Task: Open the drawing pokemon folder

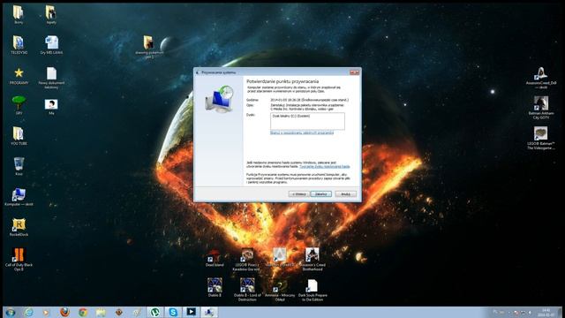Action: 149,47
